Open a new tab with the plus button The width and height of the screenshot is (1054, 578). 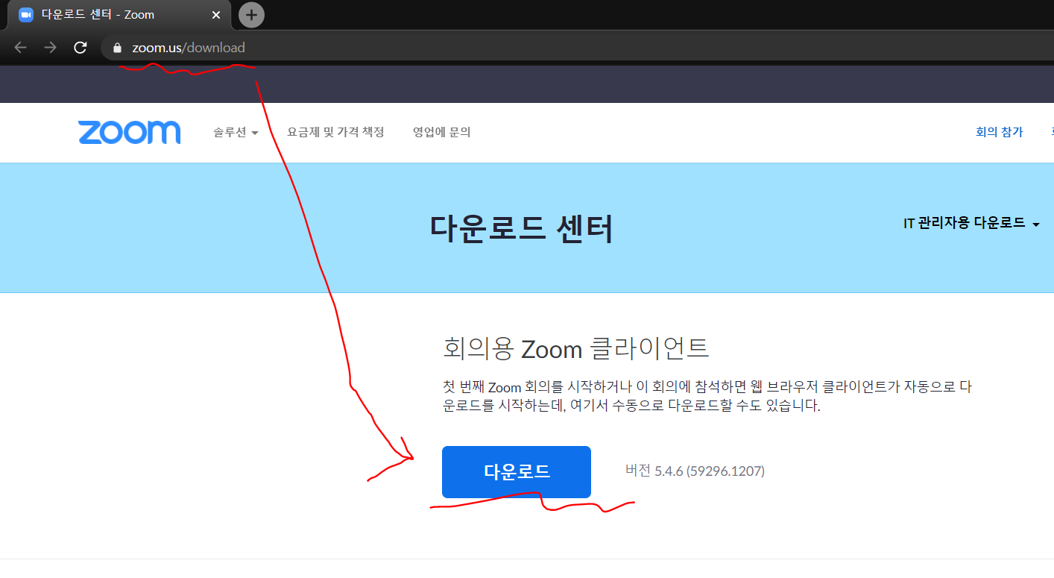(x=251, y=14)
